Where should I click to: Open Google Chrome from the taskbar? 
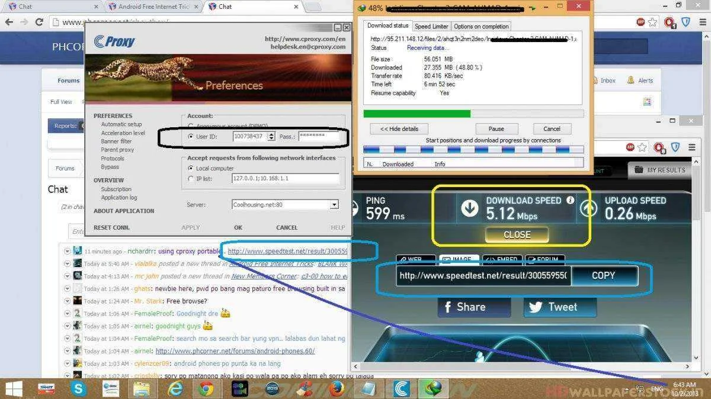coord(206,388)
